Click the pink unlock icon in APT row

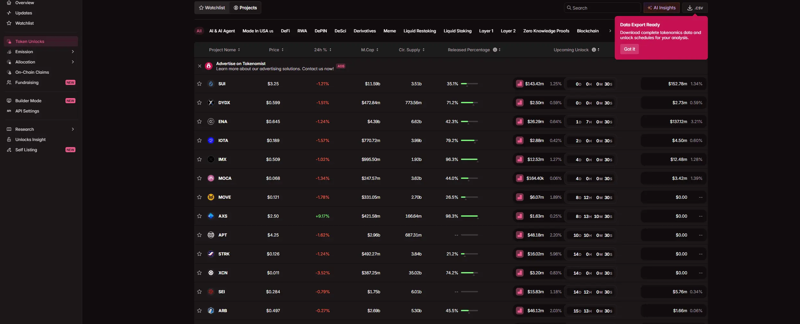tap(520, 235)
